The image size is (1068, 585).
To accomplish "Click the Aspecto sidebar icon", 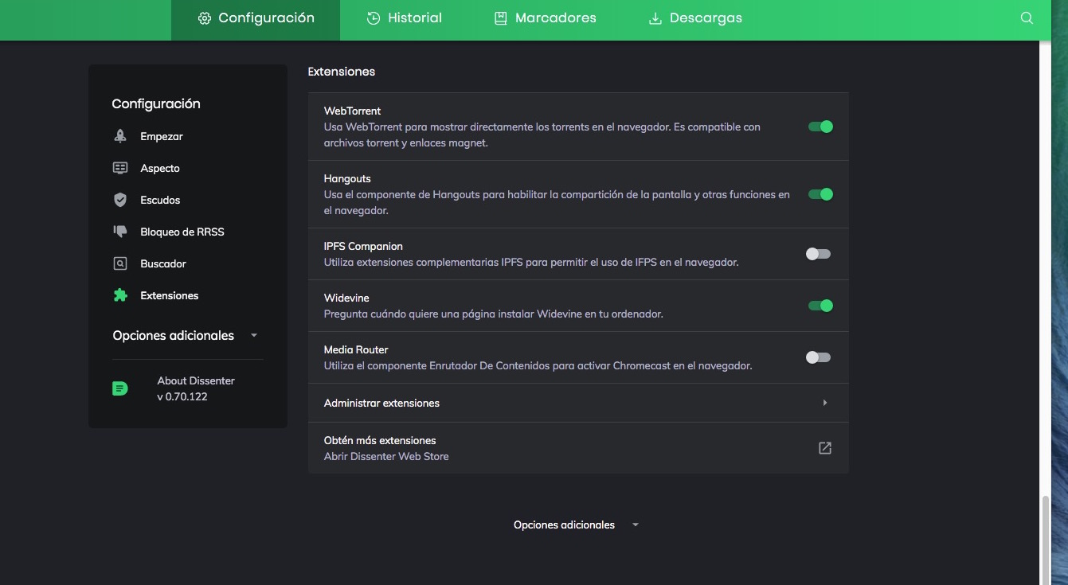I will click(x=120, y=168).
